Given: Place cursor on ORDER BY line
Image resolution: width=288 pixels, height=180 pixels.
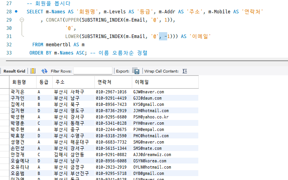Looking at the screenshot, I should point(89,53).
